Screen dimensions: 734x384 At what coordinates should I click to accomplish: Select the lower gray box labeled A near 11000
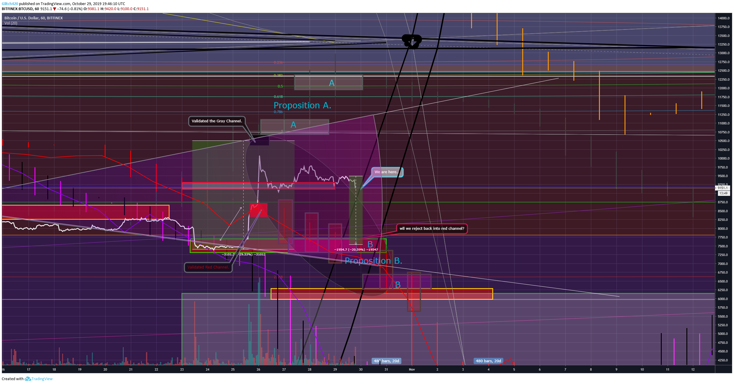[x=294, y=127]
